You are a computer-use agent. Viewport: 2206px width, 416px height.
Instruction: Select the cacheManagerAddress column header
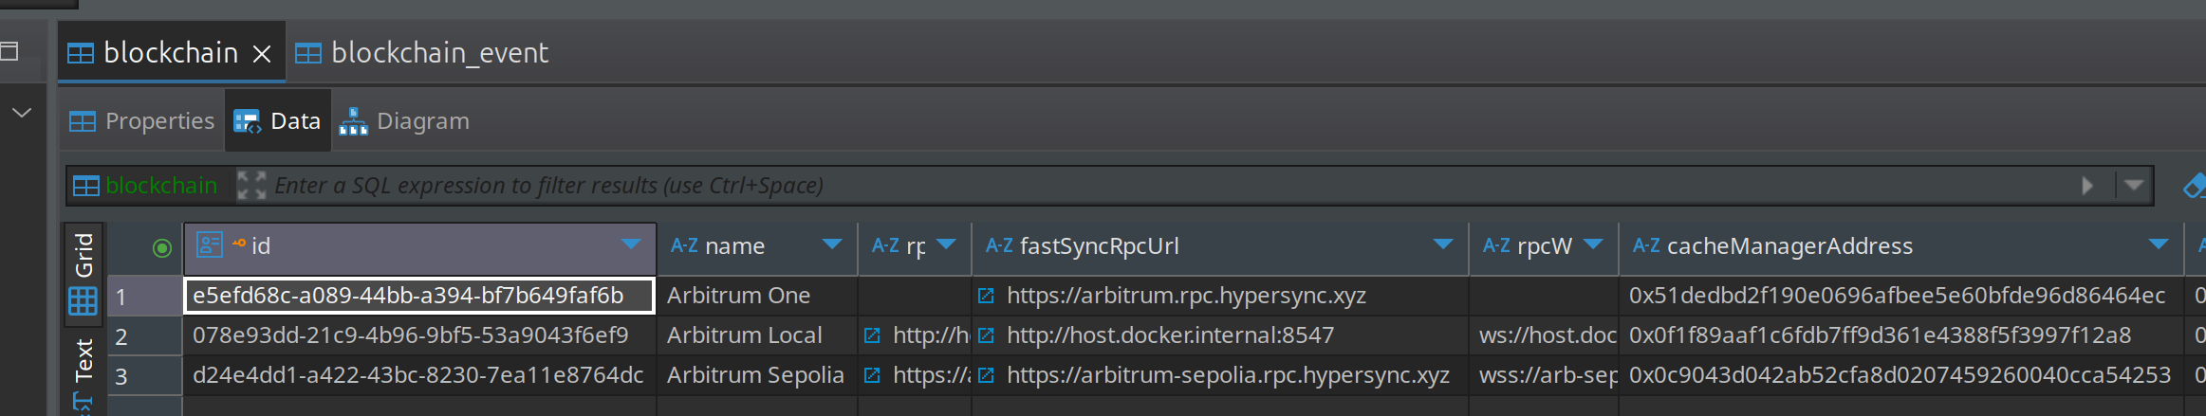tap(1901, 247)
